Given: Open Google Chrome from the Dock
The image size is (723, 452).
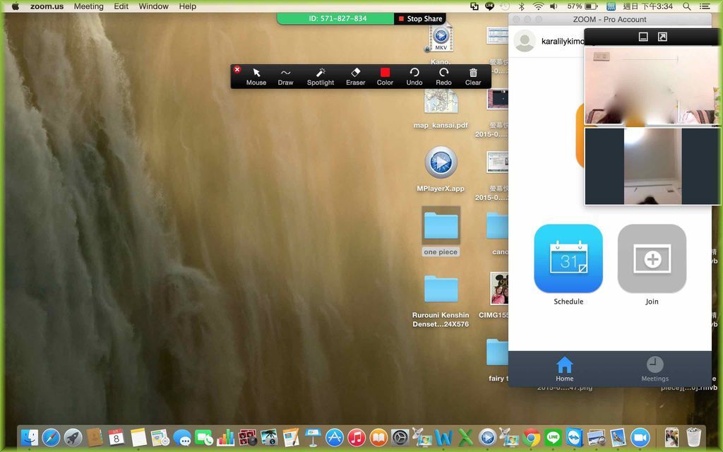Looking at the screenshot, I should (x=531, y=437).
